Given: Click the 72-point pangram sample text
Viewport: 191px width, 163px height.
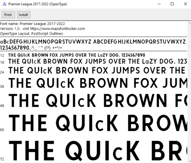Looking at the screenshot, I should tap(98, 151).
